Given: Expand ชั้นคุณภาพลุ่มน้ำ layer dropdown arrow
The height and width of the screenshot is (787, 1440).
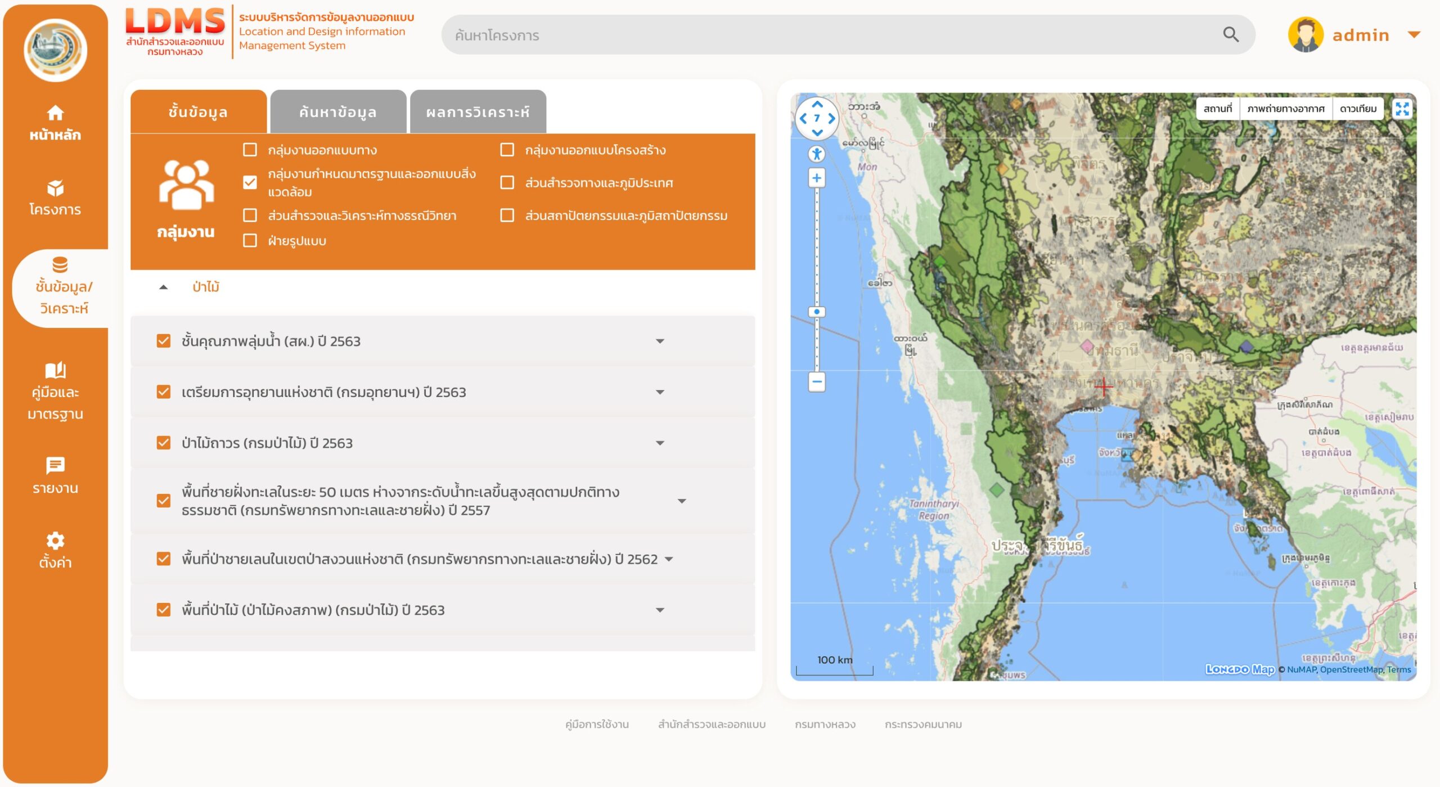Looking at the screenshot, I should tap(660, 341).
